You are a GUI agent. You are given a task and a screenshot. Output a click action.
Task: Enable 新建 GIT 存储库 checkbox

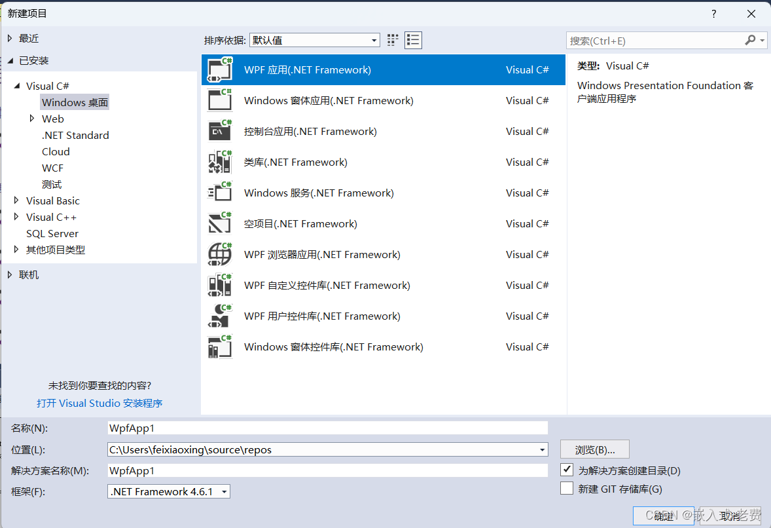coord(567,488)
